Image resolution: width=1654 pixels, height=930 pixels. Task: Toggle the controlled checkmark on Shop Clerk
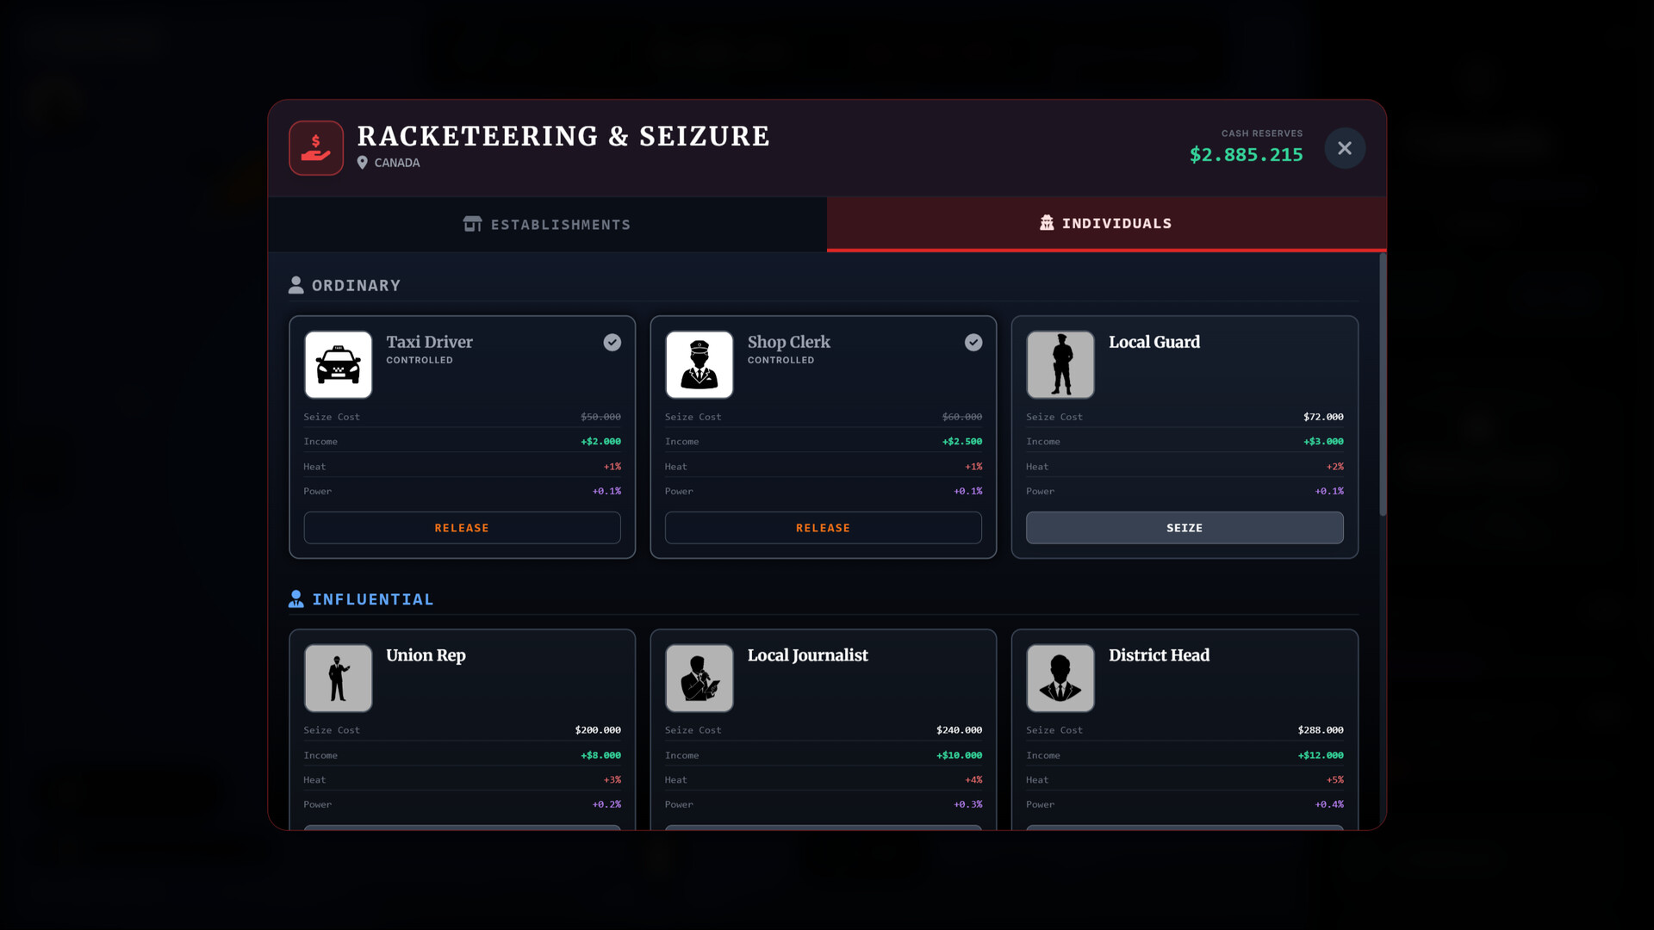pos(973,342)
